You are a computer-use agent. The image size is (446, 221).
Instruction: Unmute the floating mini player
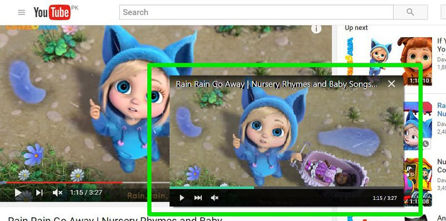coord(215,198)
